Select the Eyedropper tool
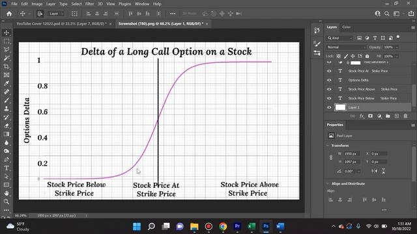This screenshot has height=234, width=417. tap(7, 84)
